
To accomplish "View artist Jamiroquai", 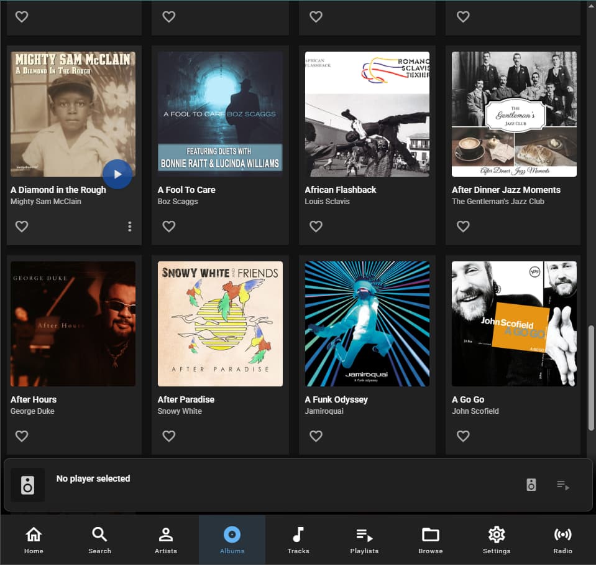I will [x=324, y=411].
